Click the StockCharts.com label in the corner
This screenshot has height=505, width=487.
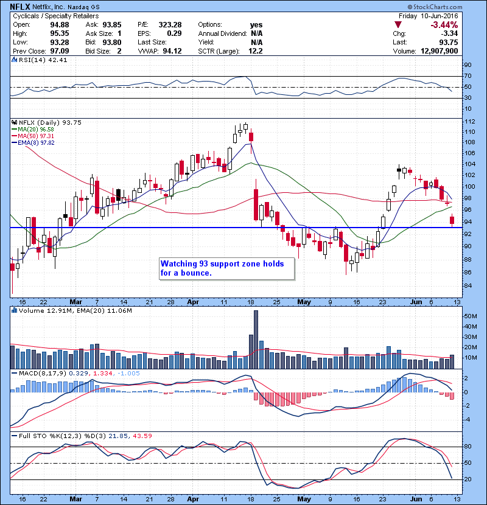click(435, 7)
